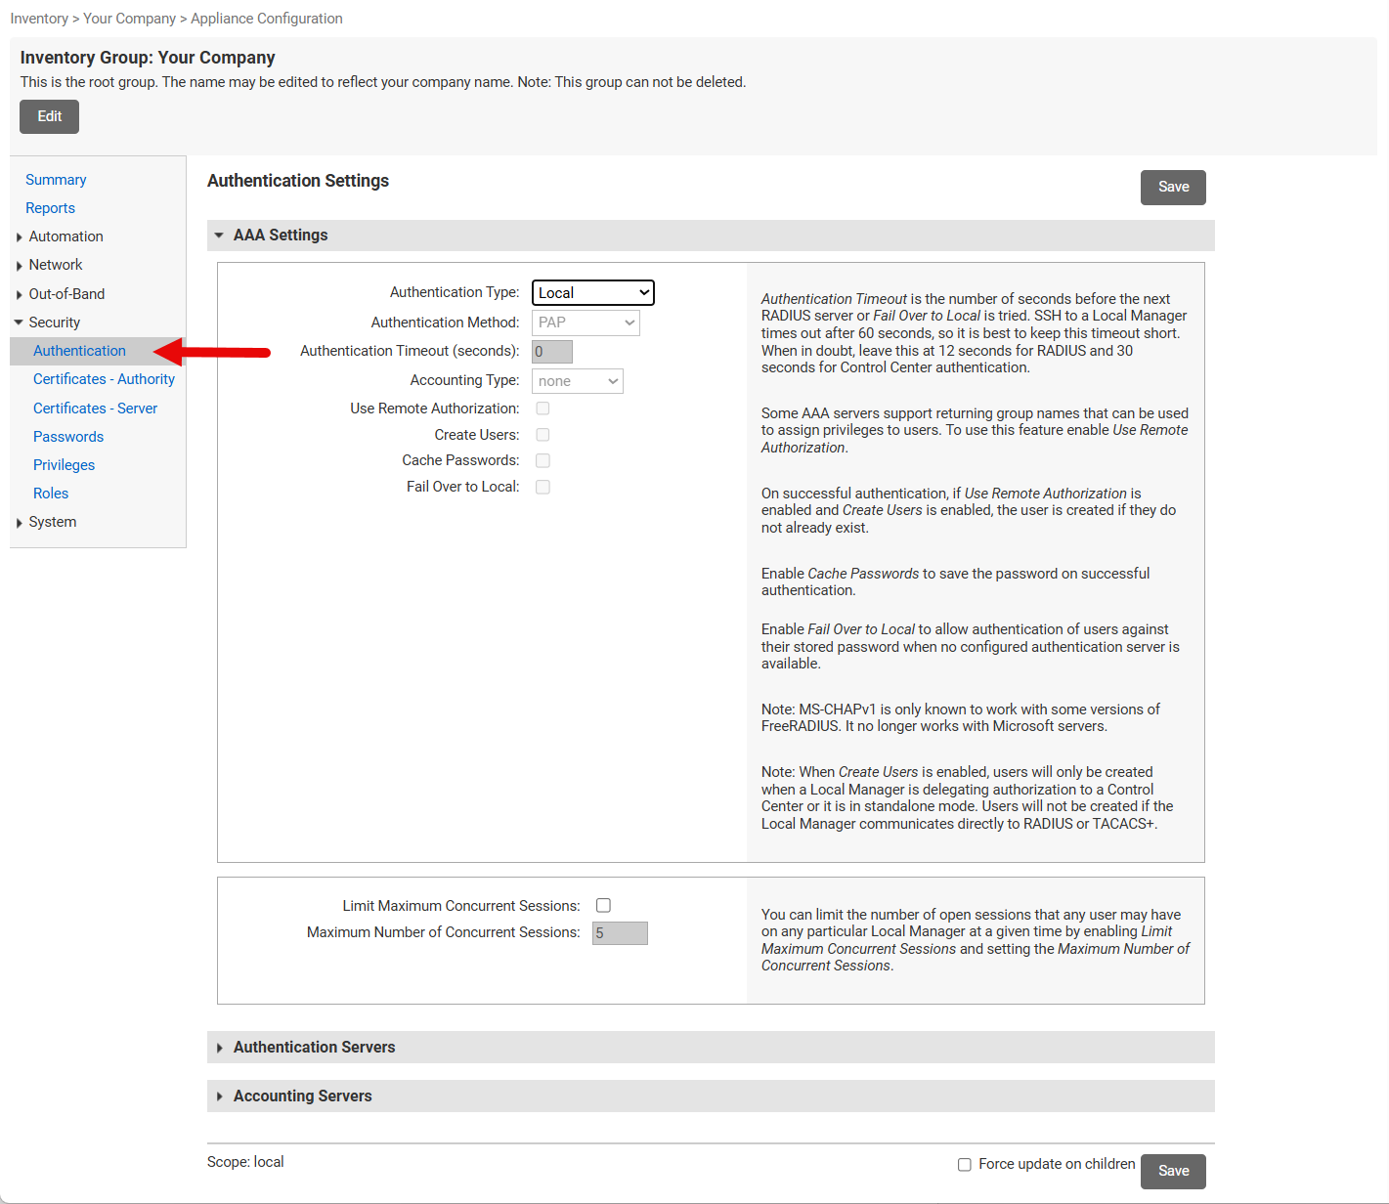Open the Accounting Type dropdown
Screen dimensions: 1389x1204
[577, 381]
